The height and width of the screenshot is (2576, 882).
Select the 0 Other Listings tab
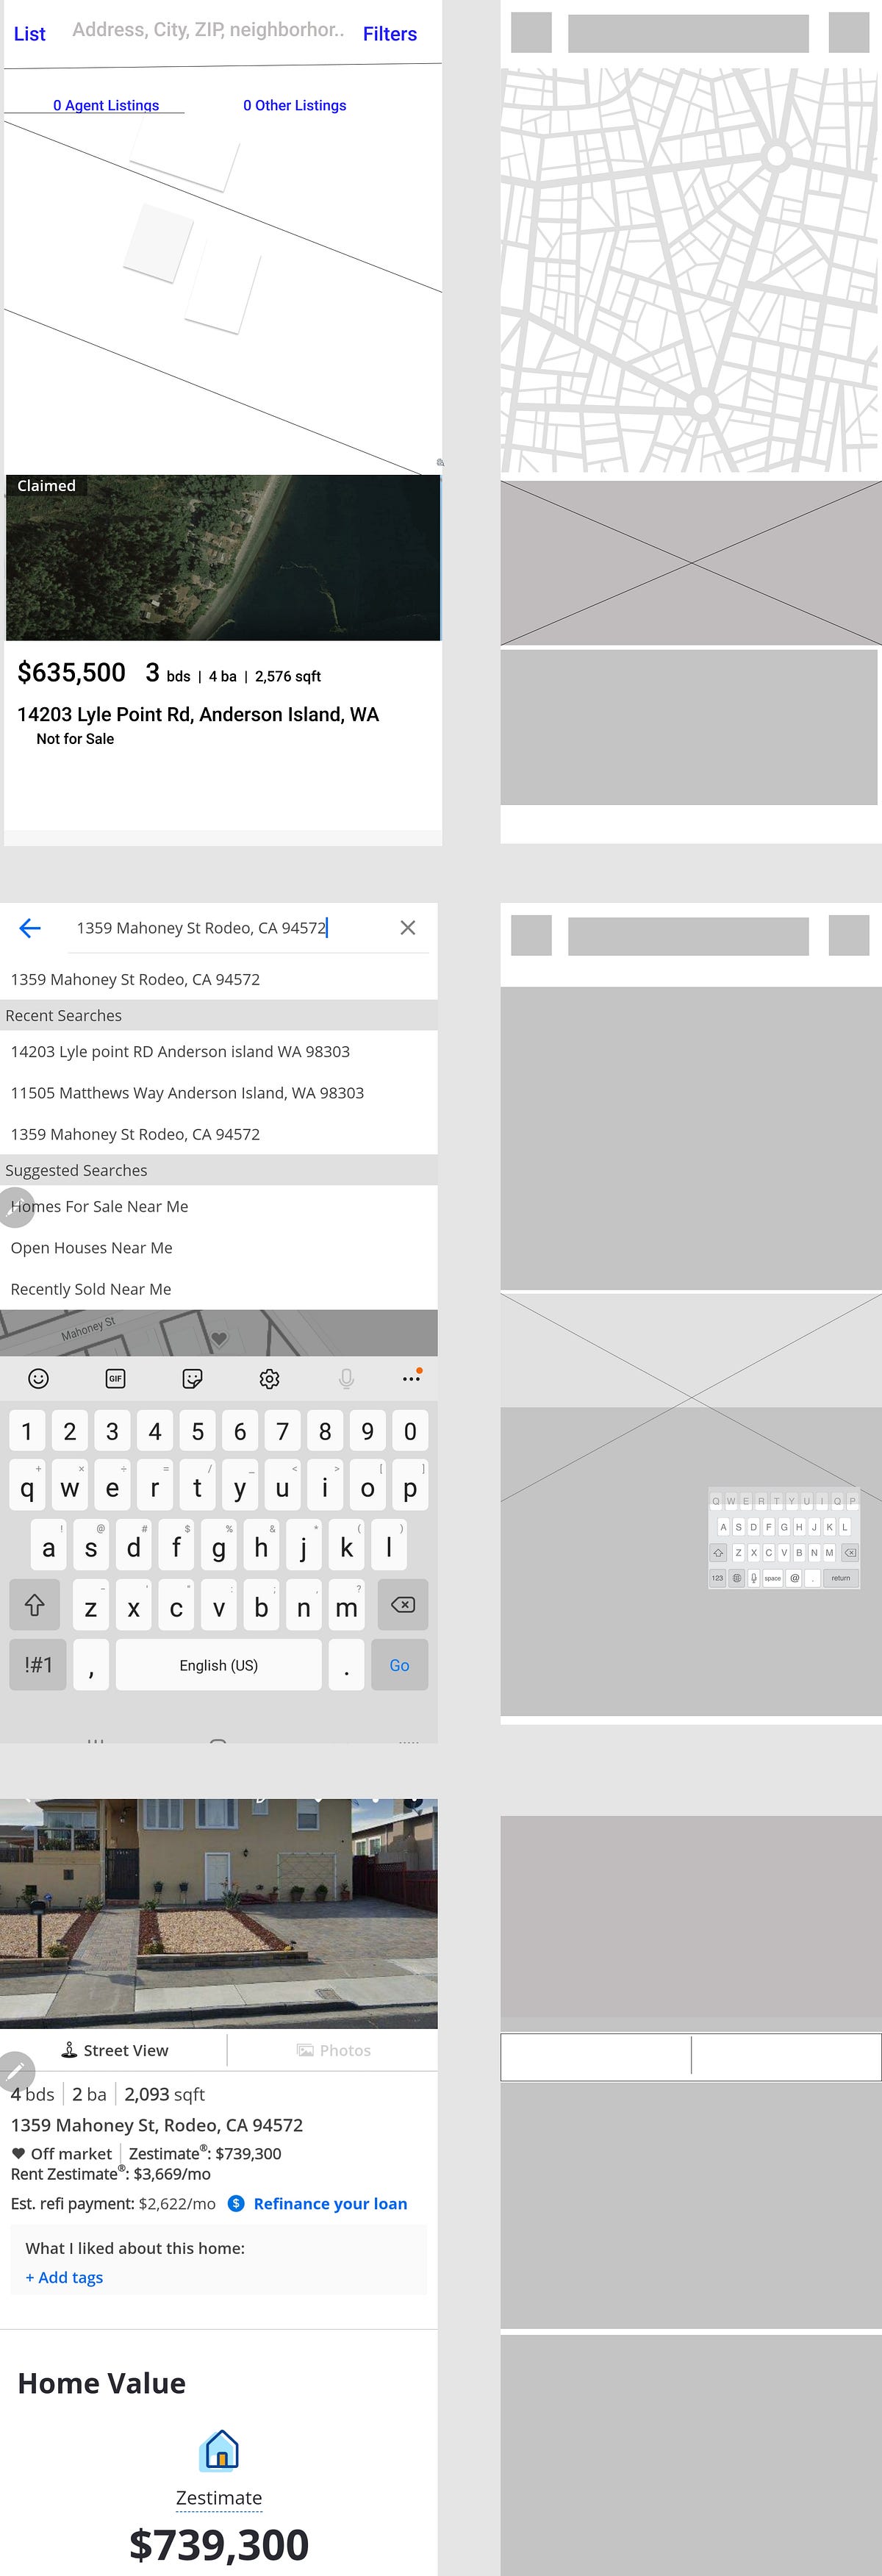click(295, 105)
